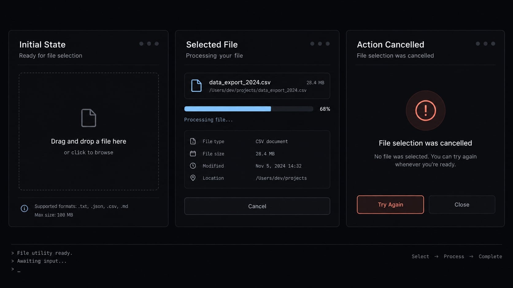
Task: Click the pin icon beside Location
Action: tap(193, 178)
